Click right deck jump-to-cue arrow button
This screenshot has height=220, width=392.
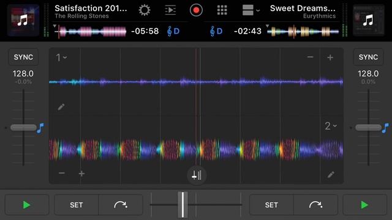coord(316,205)
